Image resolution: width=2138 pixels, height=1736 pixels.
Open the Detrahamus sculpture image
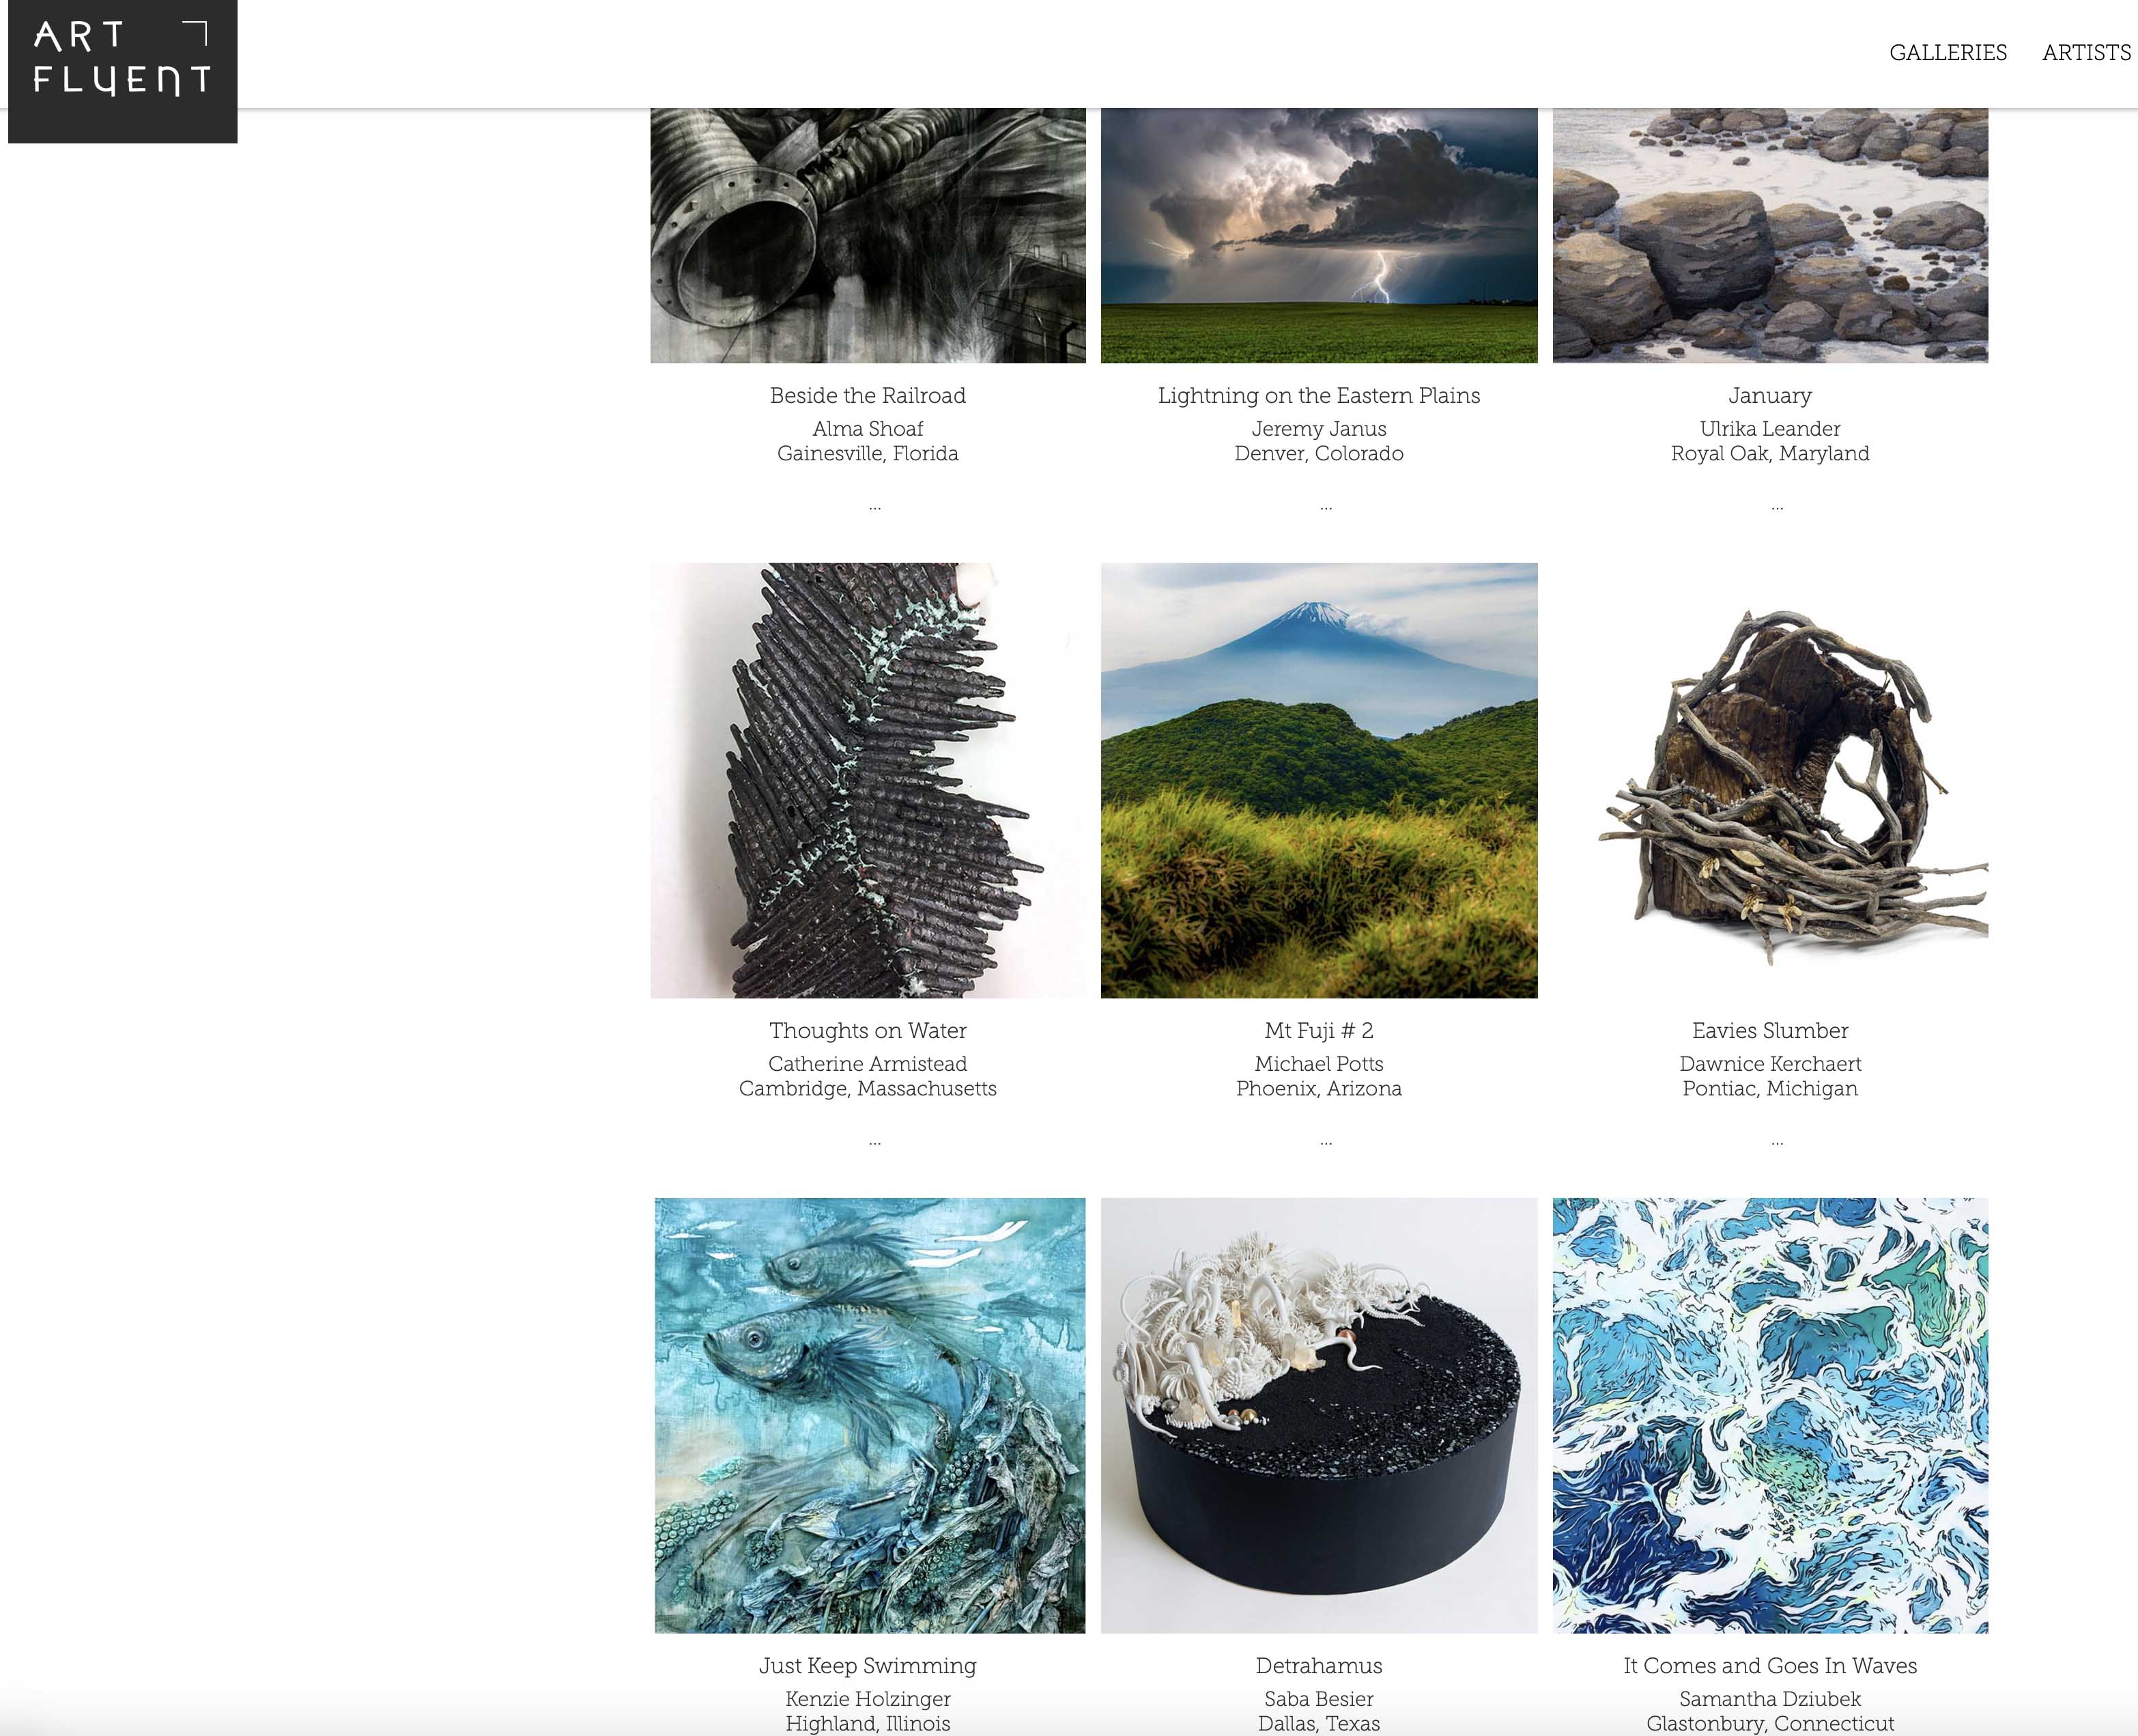1318,1415
